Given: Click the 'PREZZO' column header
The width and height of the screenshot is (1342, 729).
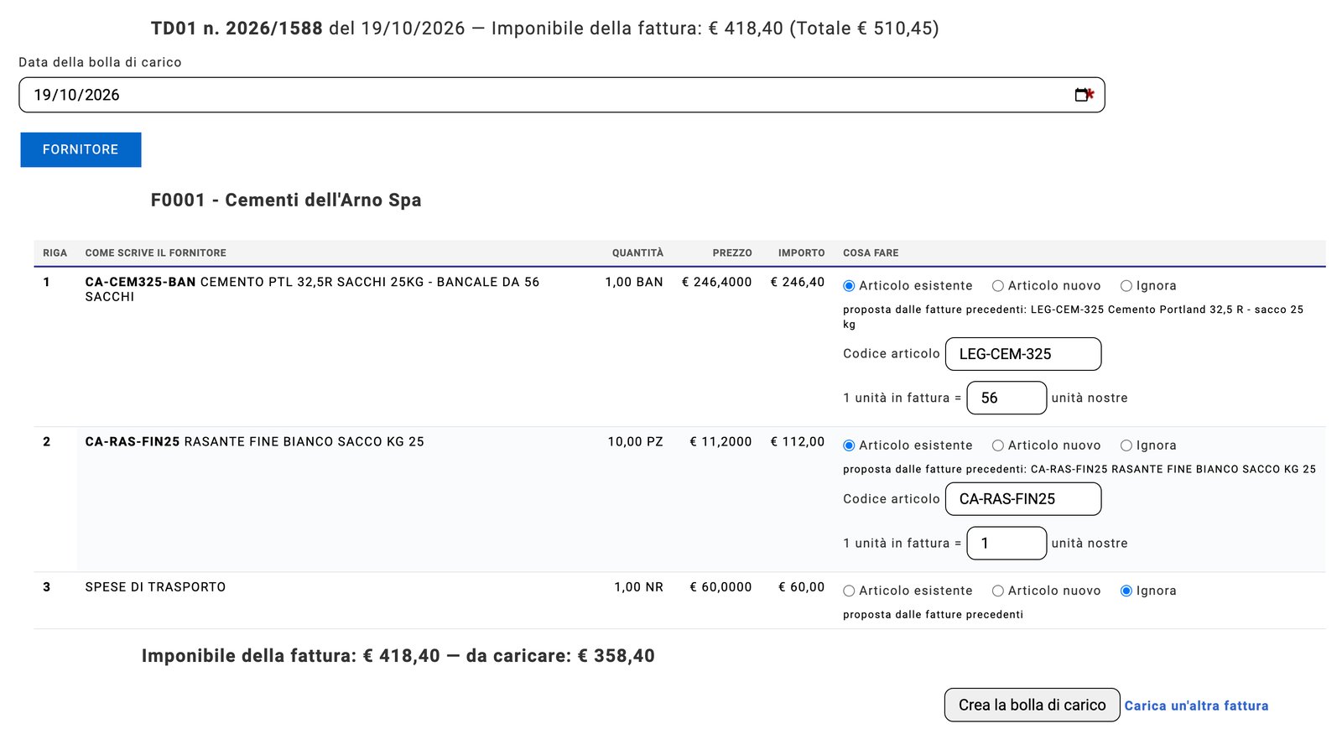Looking at the screenshot, I should click(x=732, y=253).
